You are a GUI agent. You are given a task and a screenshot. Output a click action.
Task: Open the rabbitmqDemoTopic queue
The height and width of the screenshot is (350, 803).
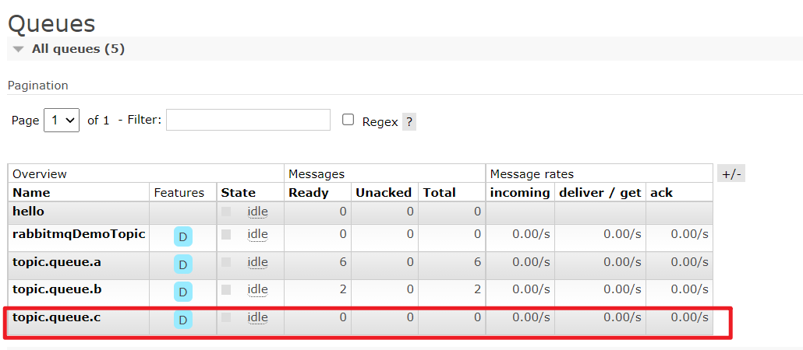79,235
